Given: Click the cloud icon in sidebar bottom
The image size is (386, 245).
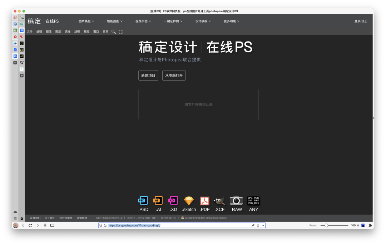Looking at the screenshot, I should click(15, 212).
